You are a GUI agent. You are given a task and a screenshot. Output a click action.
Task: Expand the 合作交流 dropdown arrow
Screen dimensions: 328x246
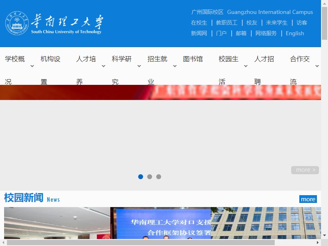pos(317,66)
